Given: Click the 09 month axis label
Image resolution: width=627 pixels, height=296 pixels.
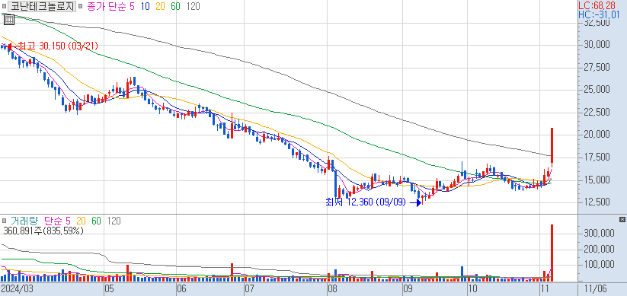Looking at the screenshot, I should [408, 288].
